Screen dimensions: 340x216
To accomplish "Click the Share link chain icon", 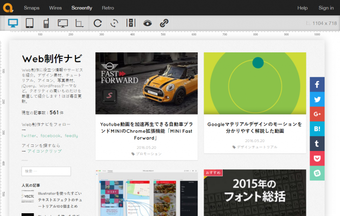I will point(164,23).
